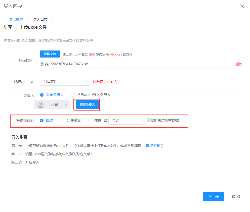This screenshot has width=250, height=212.
Task: Expand the 选择Sheet表 dropdown
Action: point(65,82)
